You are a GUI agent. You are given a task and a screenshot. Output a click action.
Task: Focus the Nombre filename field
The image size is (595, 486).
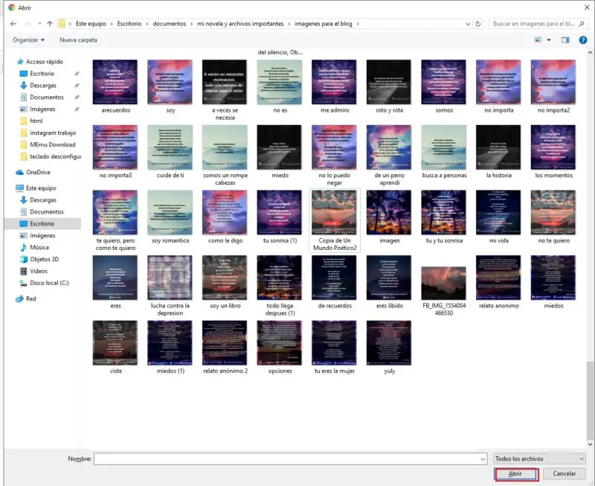[x=286, y=459]
